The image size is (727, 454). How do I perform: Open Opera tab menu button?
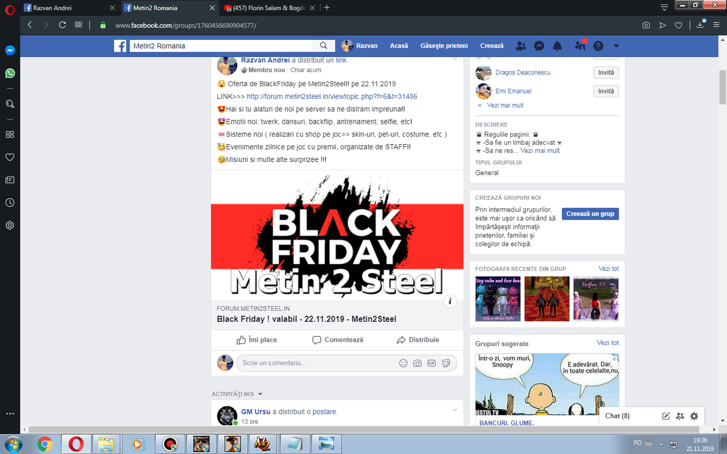[665, 7]
